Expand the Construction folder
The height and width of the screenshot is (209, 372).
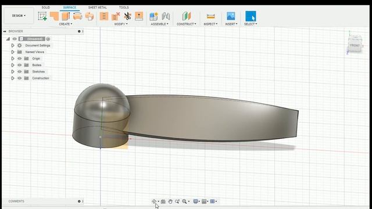click(13, 78)
